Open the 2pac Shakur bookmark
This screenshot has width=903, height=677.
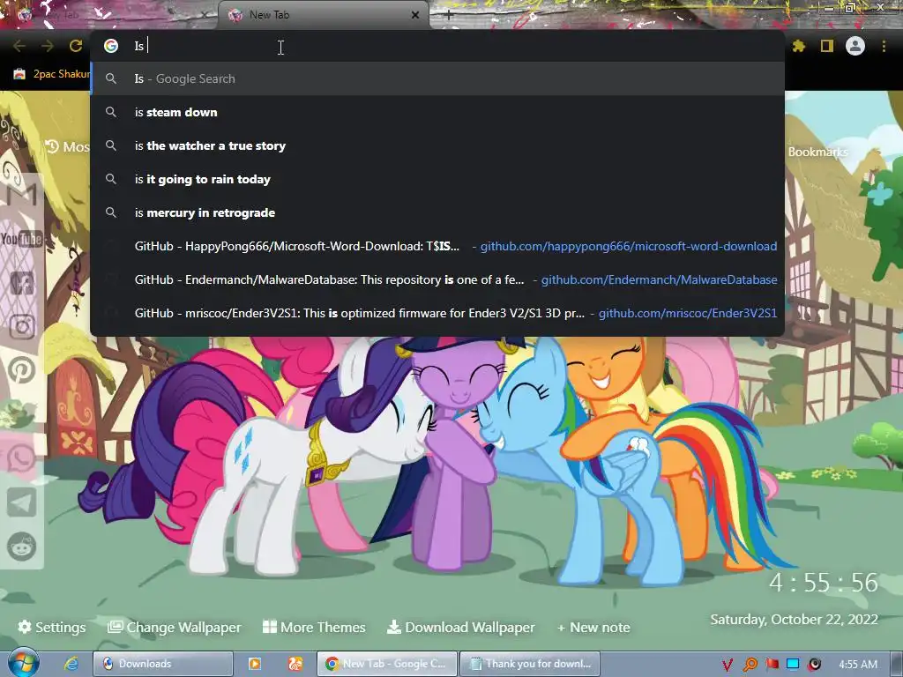pos(50,74)
